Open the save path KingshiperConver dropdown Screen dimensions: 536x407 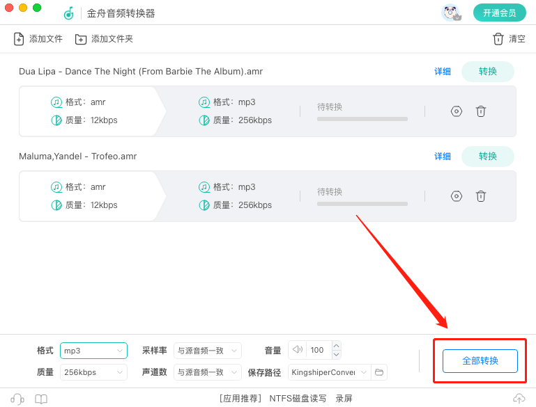click(330, 372)
